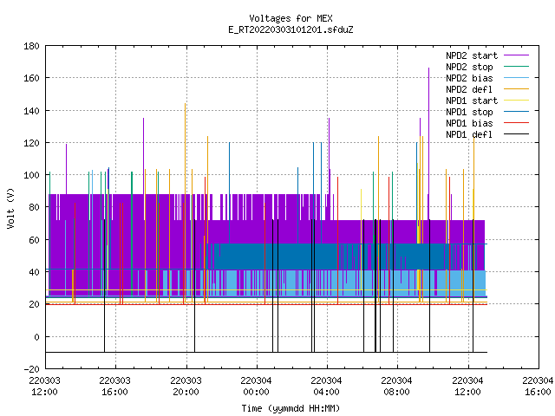Image resolution: width=555 pixels, height=416 pixels.
Task: Click the 'NPD1 defl' legend label
Action: [469, 135]
